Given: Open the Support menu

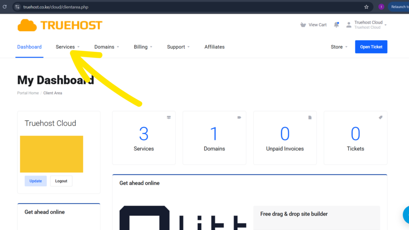Looking at the screenshot, I should (178, 47).
